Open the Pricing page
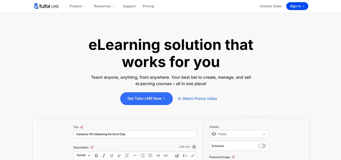Image resolution: width=341 pixels, height=160 pixels. [x=148, y=6]
